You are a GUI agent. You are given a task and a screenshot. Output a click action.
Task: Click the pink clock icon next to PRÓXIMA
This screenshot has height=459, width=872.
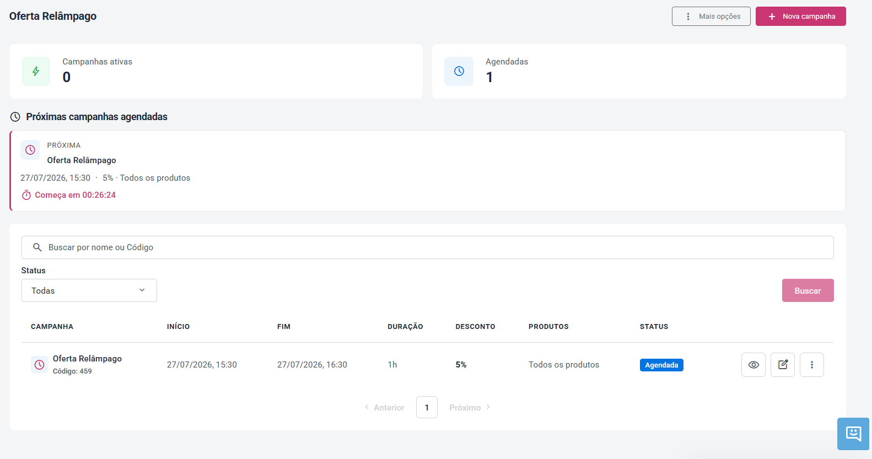(x=30, y=150)
